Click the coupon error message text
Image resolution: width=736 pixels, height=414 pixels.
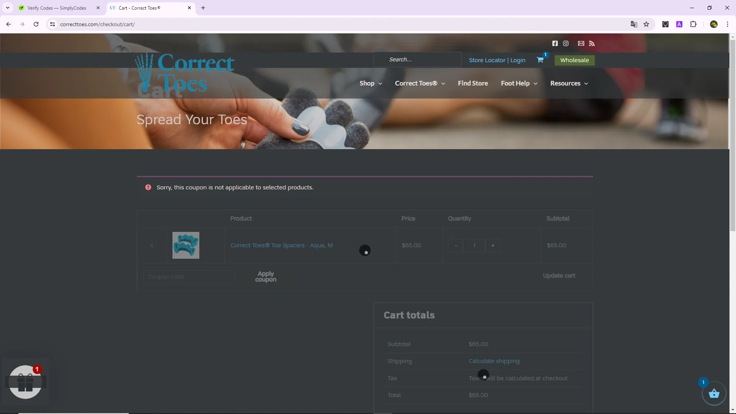point(235,187)
